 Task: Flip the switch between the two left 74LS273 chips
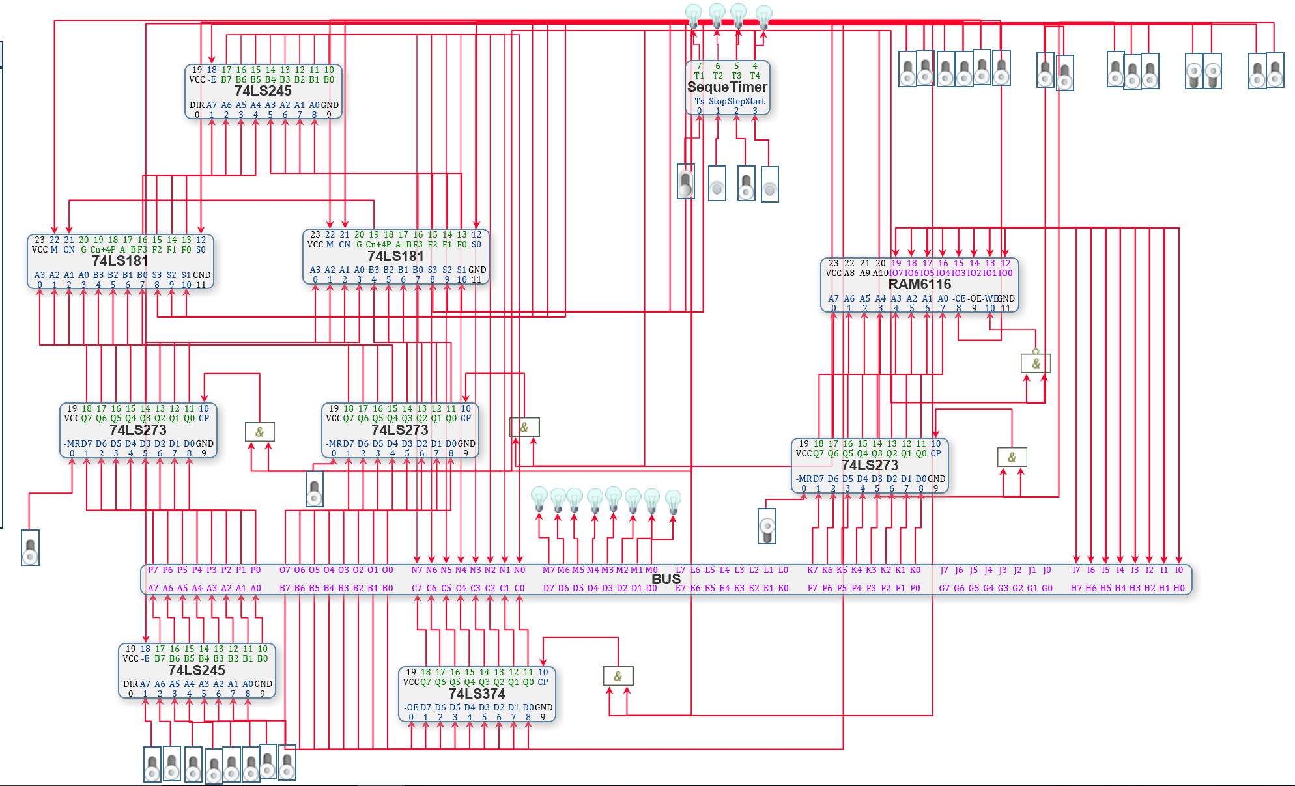[314, 490]
